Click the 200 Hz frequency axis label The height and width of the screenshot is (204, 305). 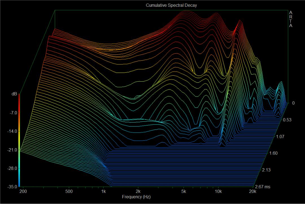(23, 192)
